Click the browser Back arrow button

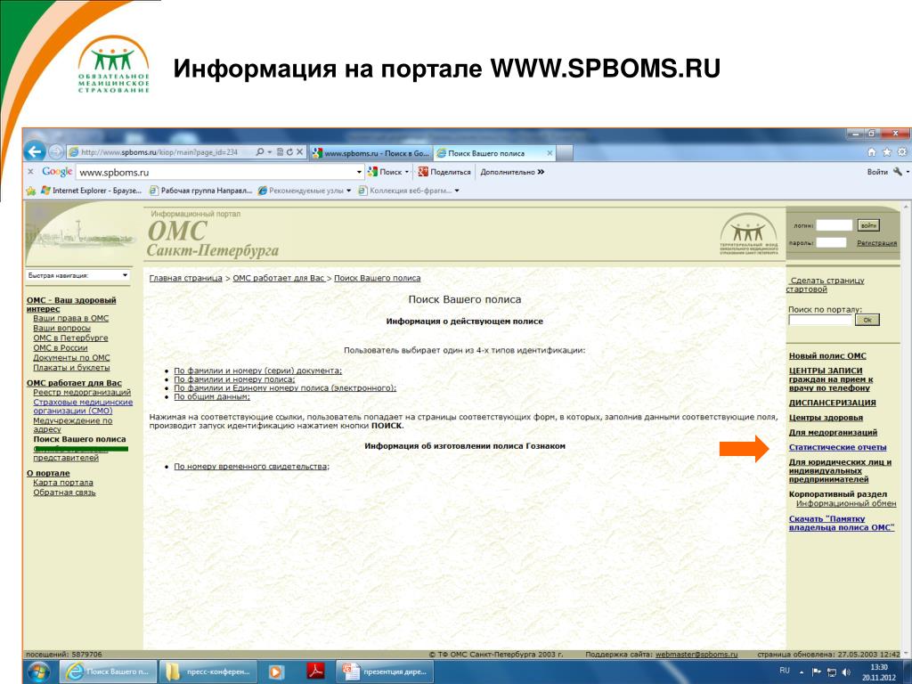coord(35,151)
